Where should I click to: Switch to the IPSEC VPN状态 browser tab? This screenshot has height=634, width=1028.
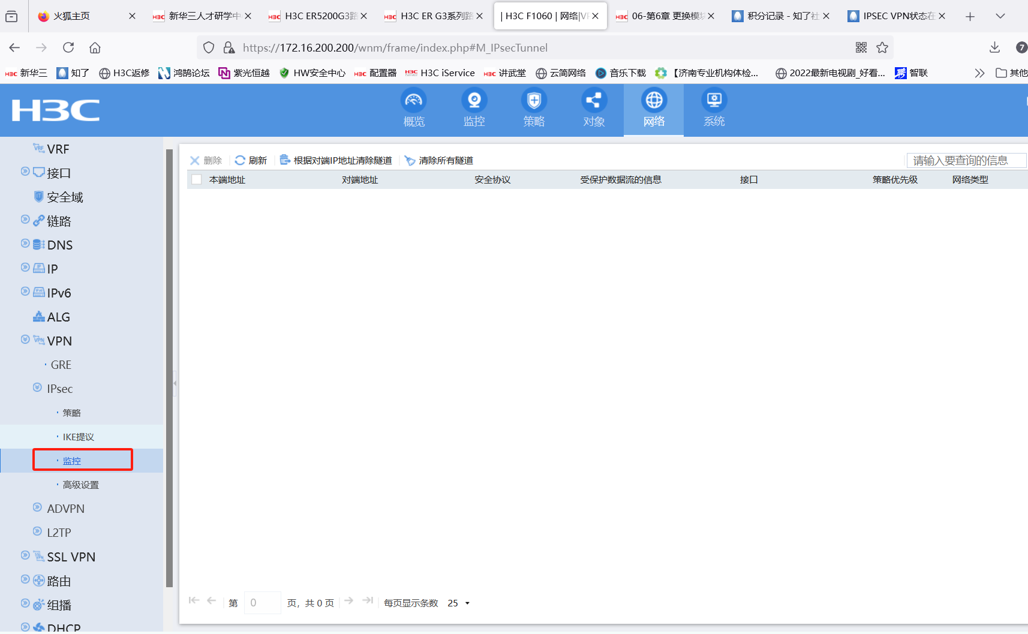click(897, 16)
